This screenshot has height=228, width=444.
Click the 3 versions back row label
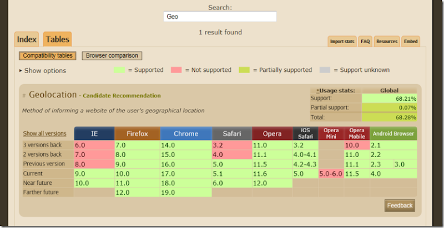pos(48,145)
